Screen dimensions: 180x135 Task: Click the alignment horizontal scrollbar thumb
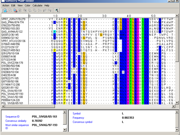click(x=30, y=106)
